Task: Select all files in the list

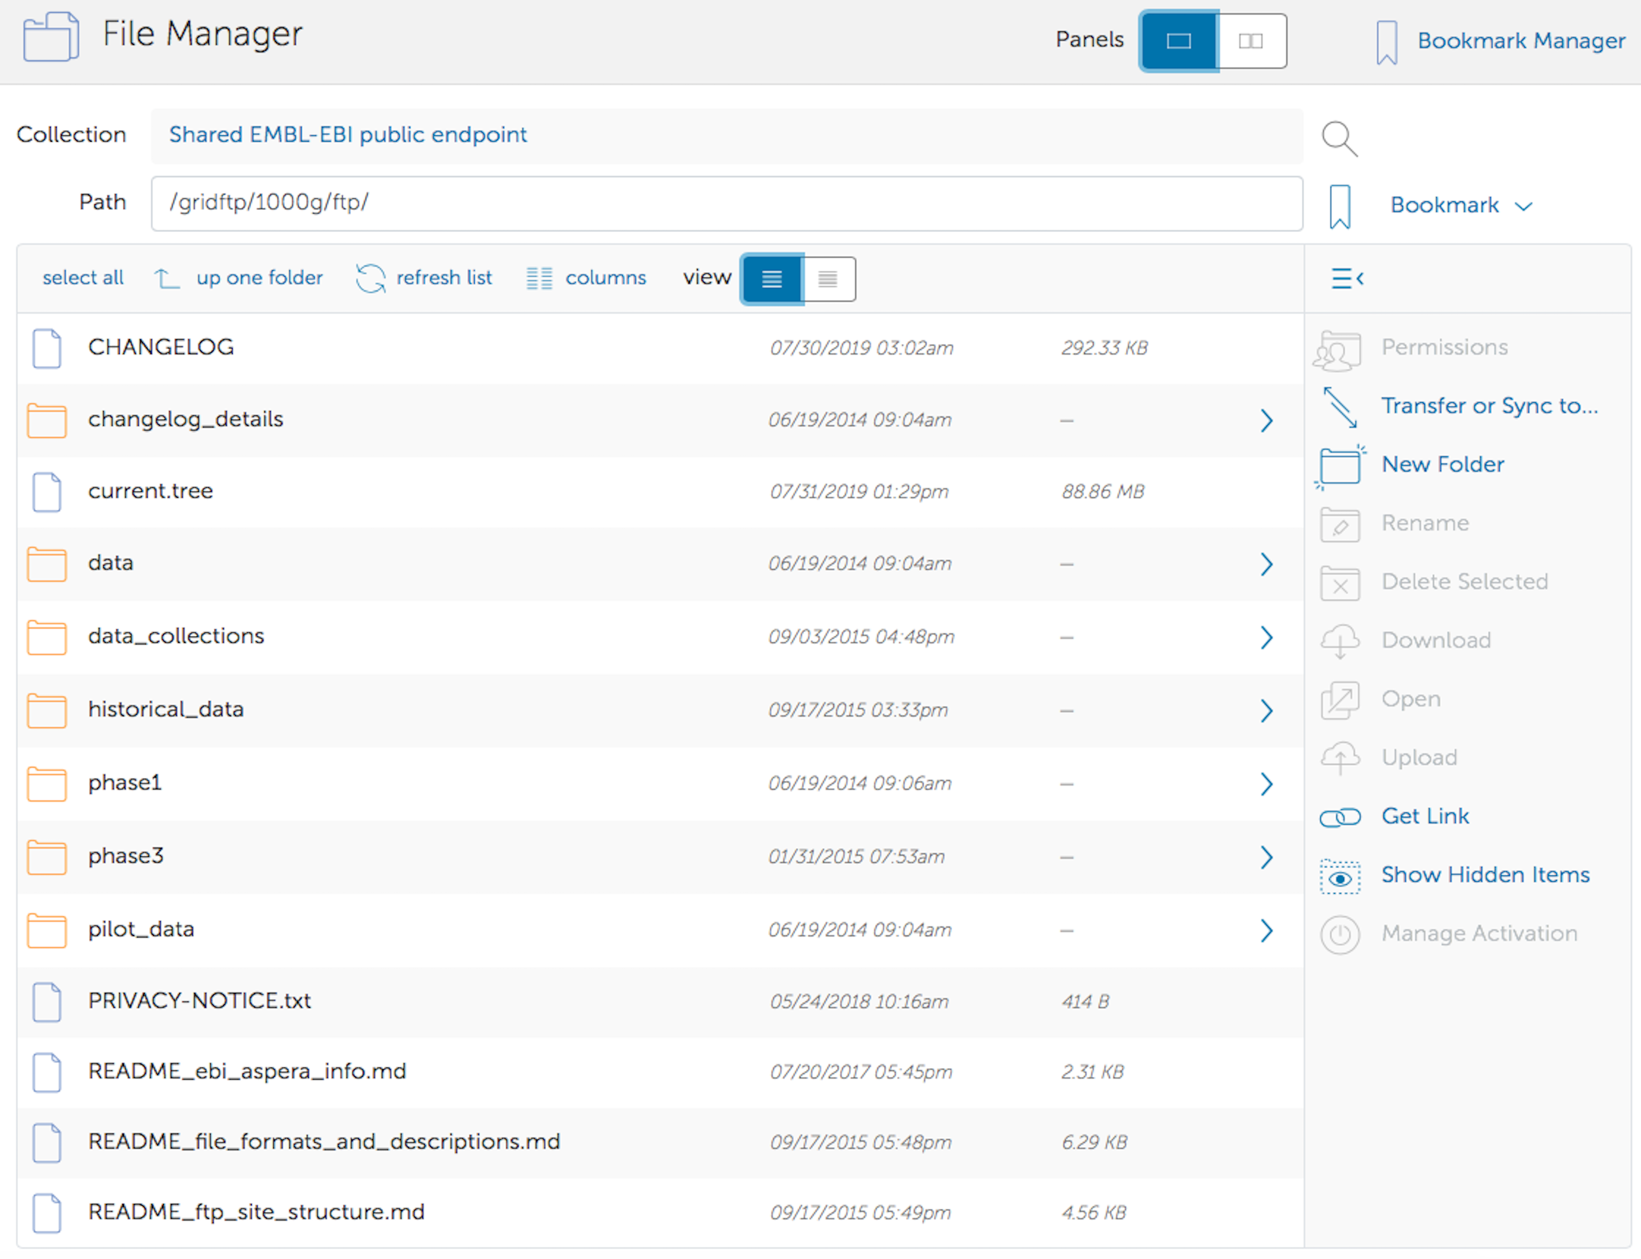Action: point(82,278)
